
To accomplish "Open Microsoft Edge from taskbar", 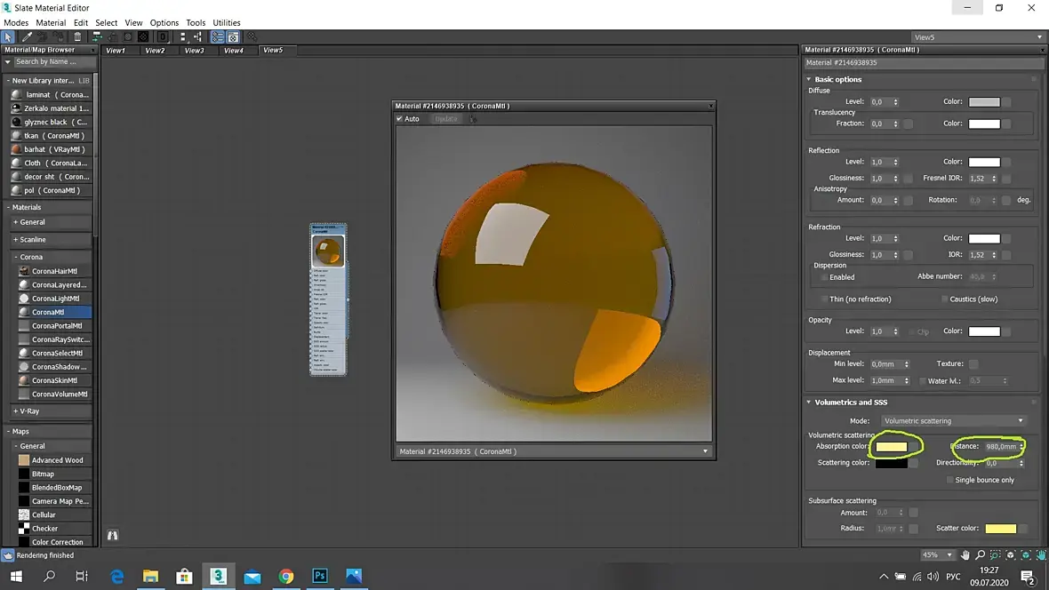I will 117,576.
